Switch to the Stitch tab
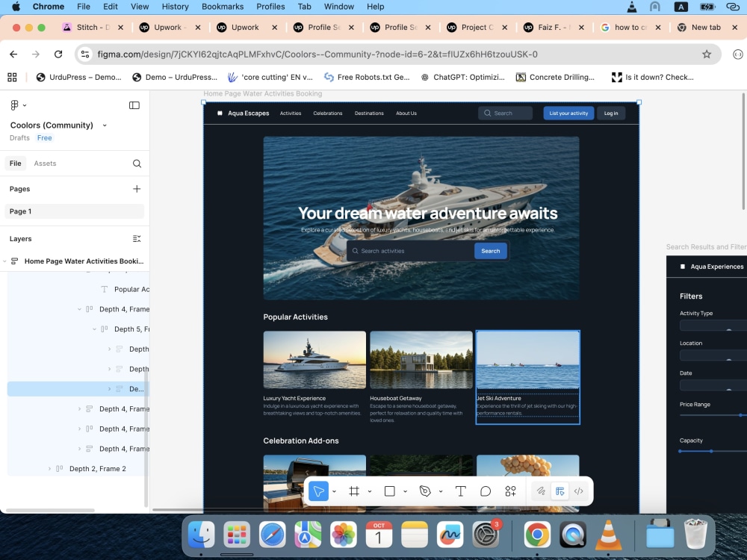The image size is (747, 560). (x=93, y=27)
